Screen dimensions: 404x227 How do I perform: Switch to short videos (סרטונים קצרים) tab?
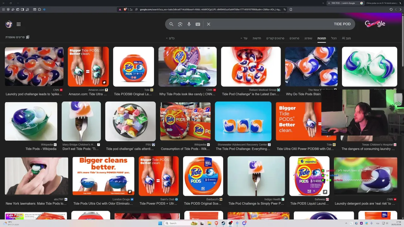275,38
